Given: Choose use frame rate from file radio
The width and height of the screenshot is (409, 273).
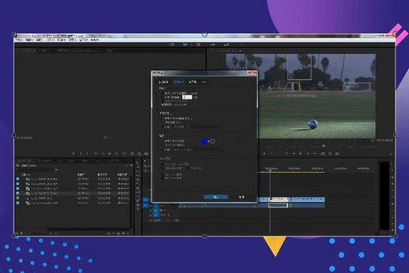Looking at the screenshot, I should [163, 93].
